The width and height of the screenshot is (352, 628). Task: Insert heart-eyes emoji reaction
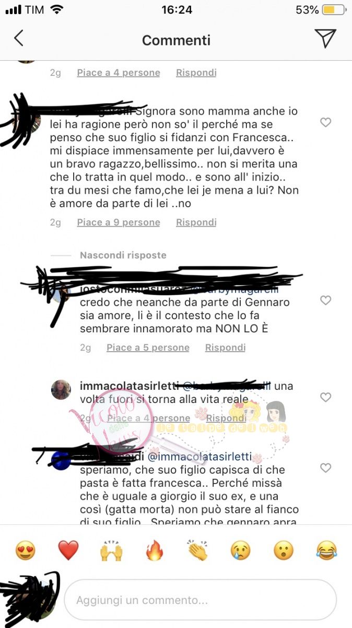click(25, 551)
